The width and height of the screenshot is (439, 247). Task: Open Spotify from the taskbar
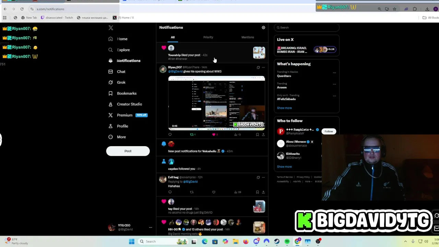click(x=287, y=242)
